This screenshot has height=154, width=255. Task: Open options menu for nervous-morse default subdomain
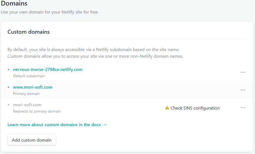[x=243, y=72]
